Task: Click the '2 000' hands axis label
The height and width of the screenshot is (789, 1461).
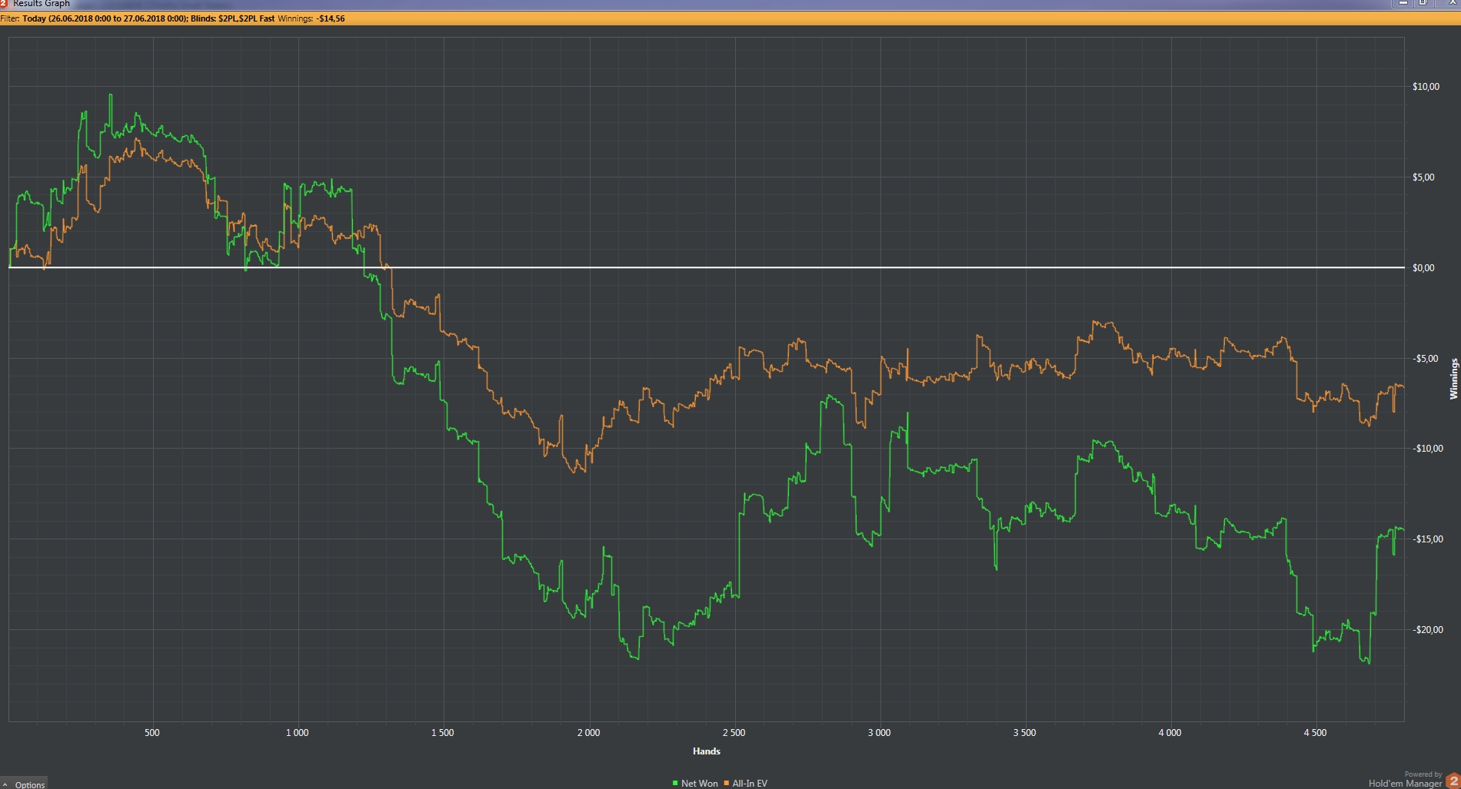Action: (x=589, y=733)
